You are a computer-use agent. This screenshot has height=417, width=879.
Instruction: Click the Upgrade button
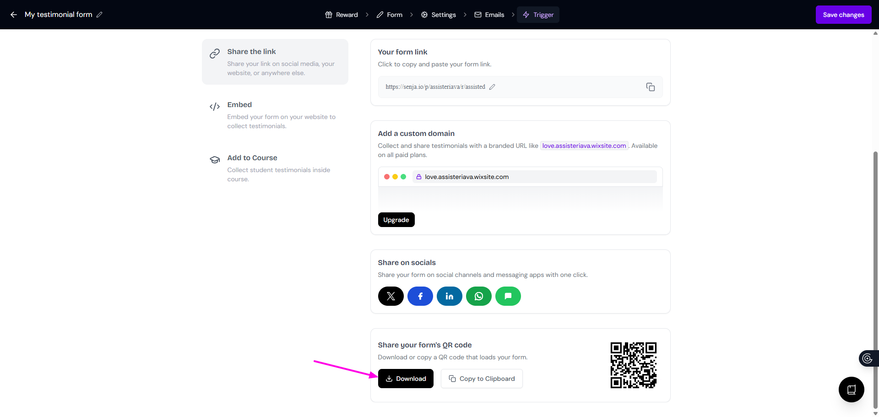[396, 220]
